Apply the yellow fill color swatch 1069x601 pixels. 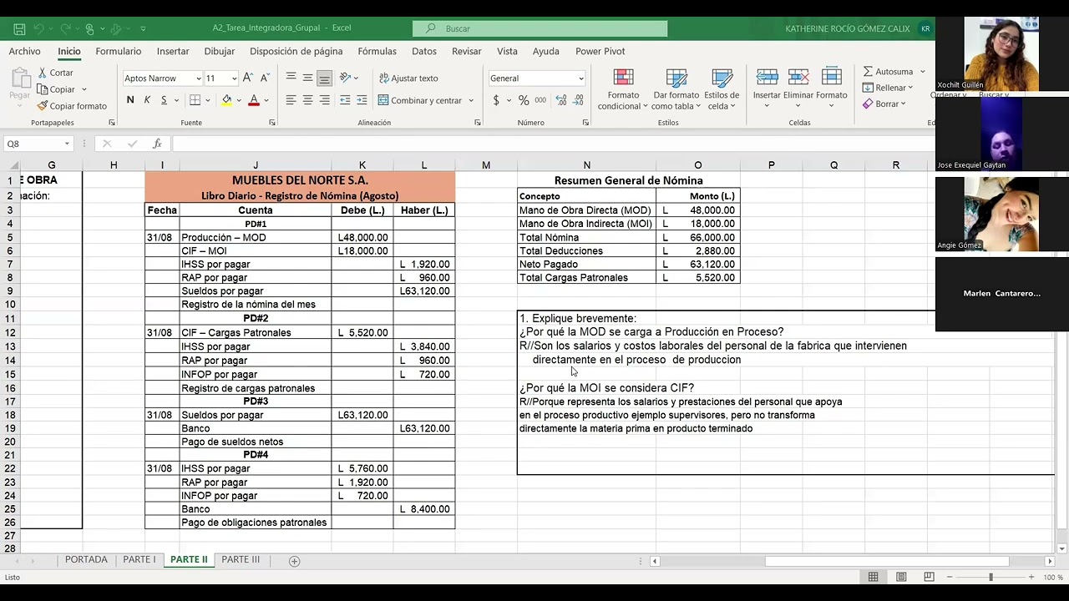226,100
